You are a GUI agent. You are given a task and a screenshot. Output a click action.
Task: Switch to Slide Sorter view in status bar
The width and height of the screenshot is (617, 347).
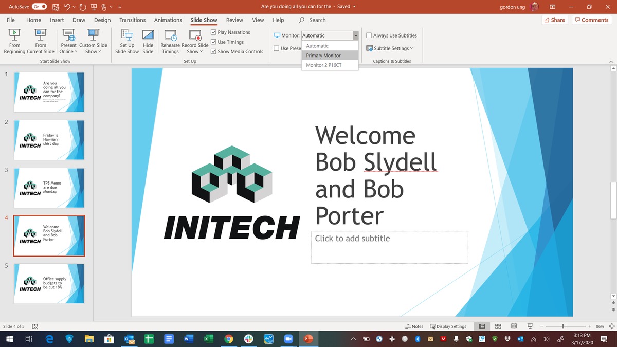point(498,326)
